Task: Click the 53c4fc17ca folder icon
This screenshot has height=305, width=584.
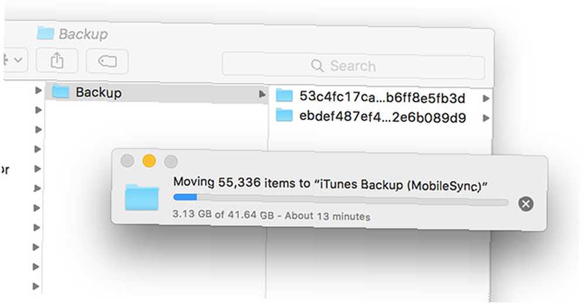Action: 284,96
